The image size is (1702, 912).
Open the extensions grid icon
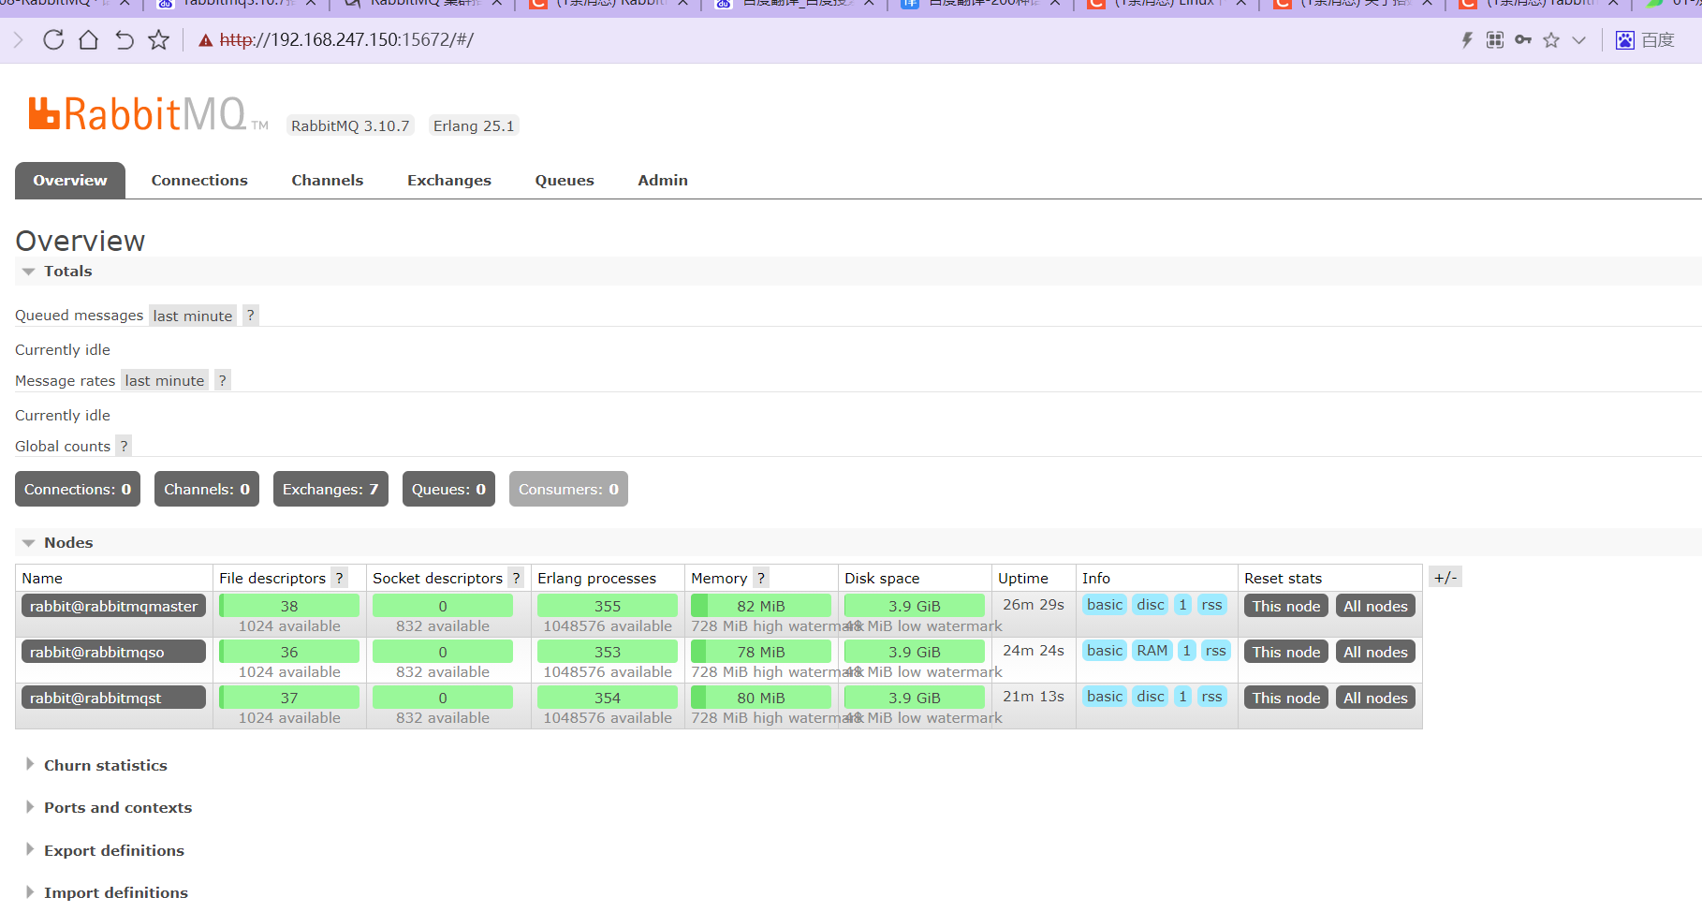click(x=1495, y=40)
